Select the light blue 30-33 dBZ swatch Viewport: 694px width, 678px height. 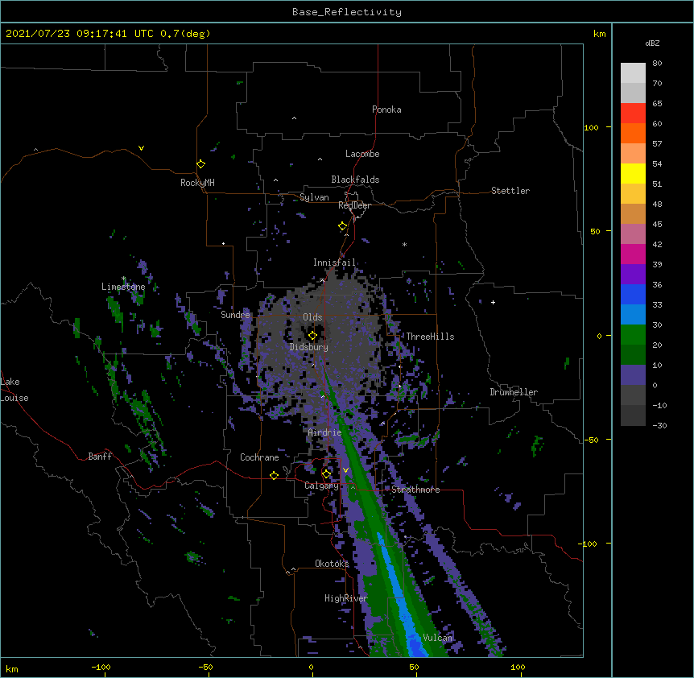tap(633, 315)
